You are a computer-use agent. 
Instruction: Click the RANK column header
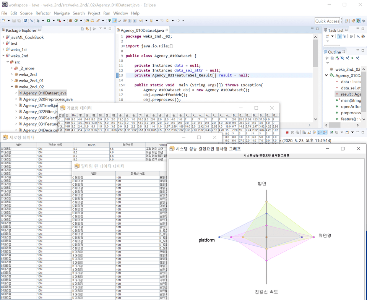tap(91, 145)
